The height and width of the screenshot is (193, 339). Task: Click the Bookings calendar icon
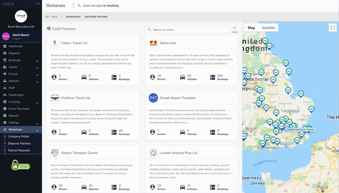point(5,60)
